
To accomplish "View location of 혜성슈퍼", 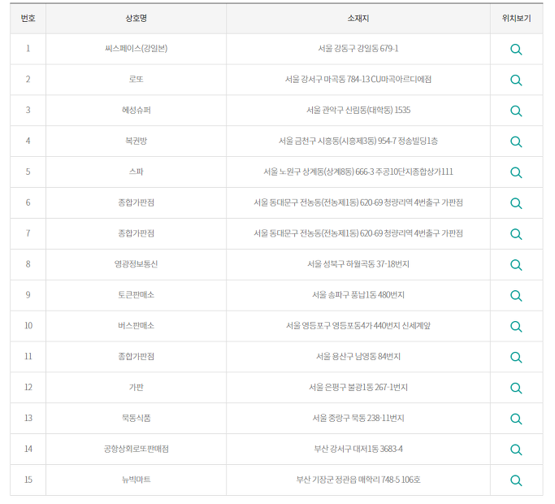I will pos(516,111).
